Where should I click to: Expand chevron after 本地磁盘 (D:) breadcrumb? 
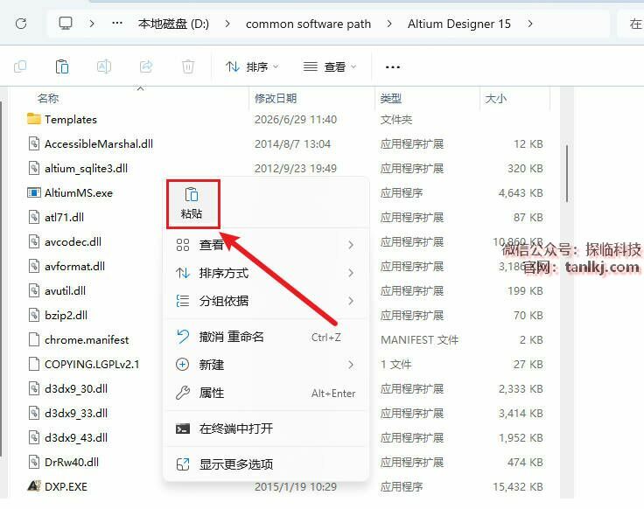click(227, 24)
